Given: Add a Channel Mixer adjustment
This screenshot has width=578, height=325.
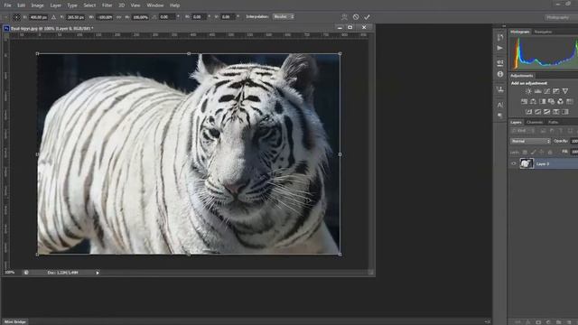Looking at the screenshot, I should click(560, 101).
